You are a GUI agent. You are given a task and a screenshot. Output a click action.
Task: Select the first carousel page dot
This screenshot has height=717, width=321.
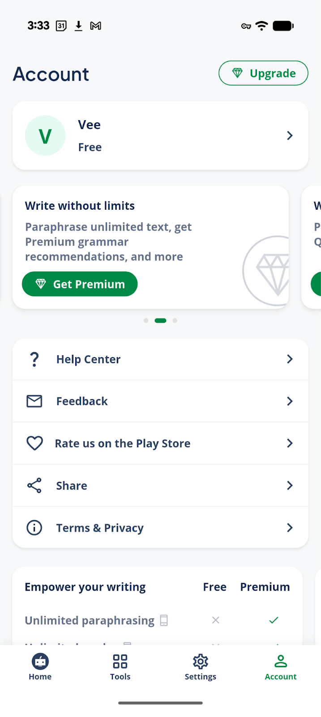click(146, 320)
